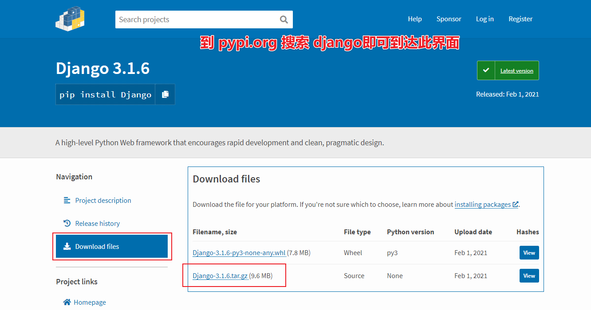Go to Log in
This screenshot has height=310, width=591.
485,19
